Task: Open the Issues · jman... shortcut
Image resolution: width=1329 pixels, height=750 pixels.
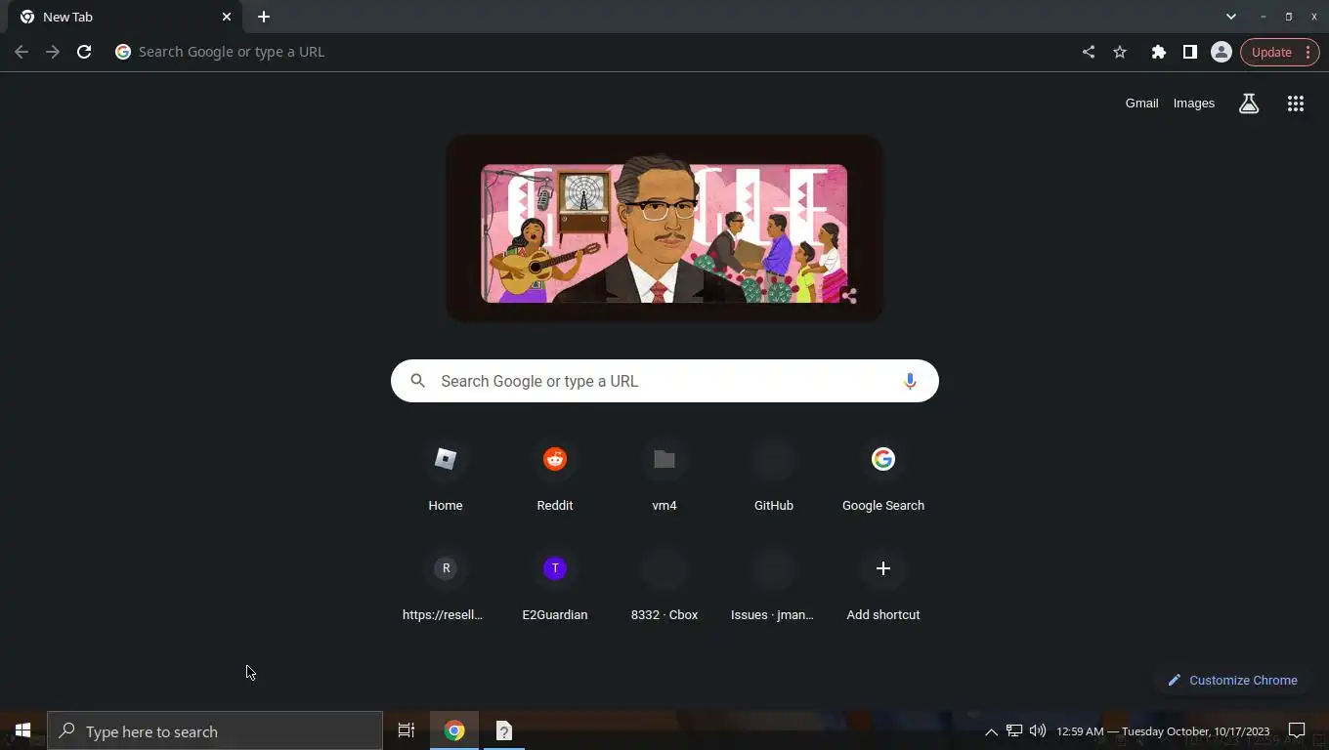Action: 774,584
